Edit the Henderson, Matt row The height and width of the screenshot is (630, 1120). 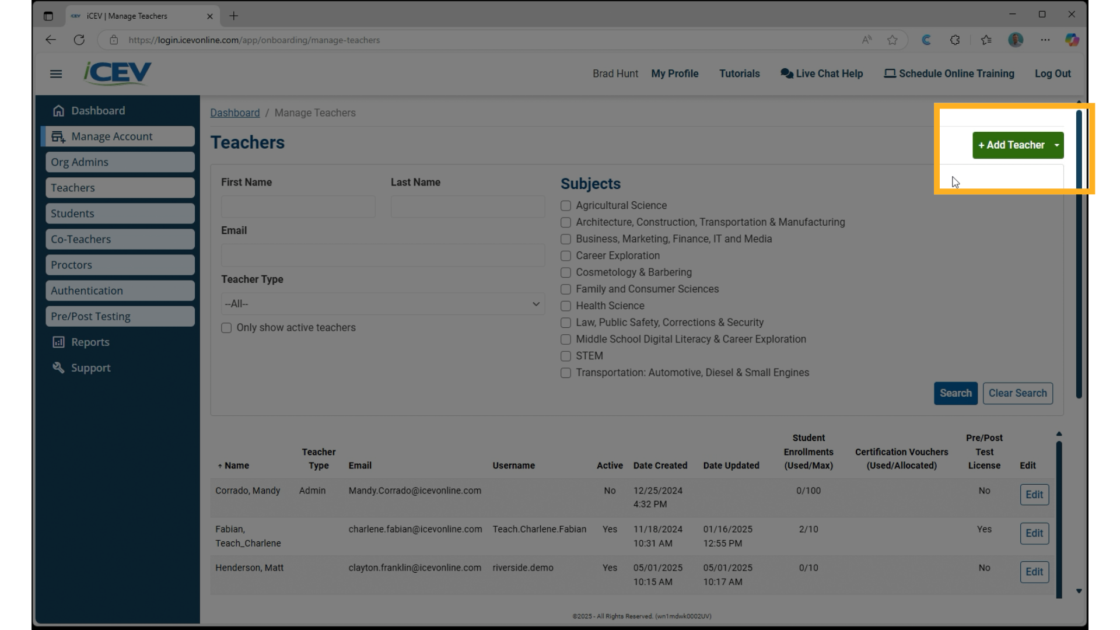pyautogui.click(x=1034, y=572)
